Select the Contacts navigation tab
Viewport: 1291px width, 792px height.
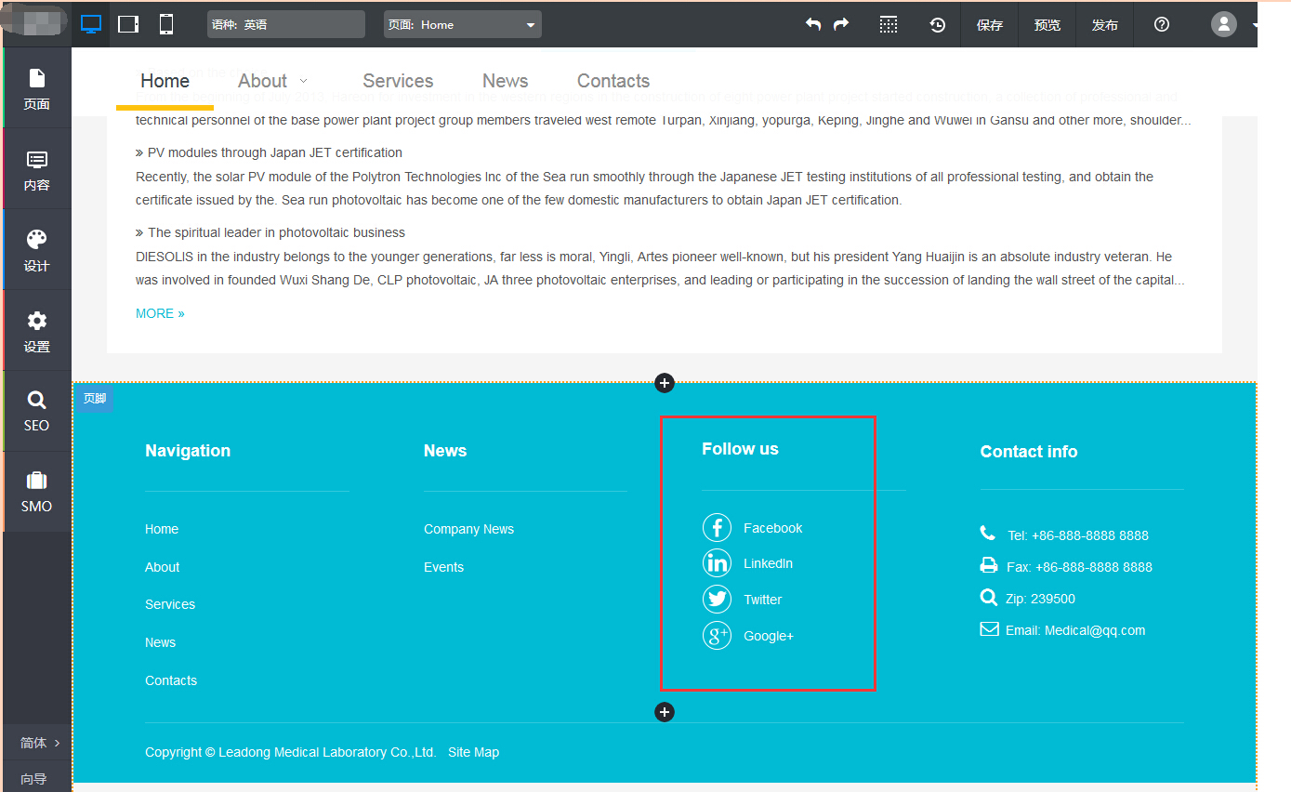tap(613, 81)
